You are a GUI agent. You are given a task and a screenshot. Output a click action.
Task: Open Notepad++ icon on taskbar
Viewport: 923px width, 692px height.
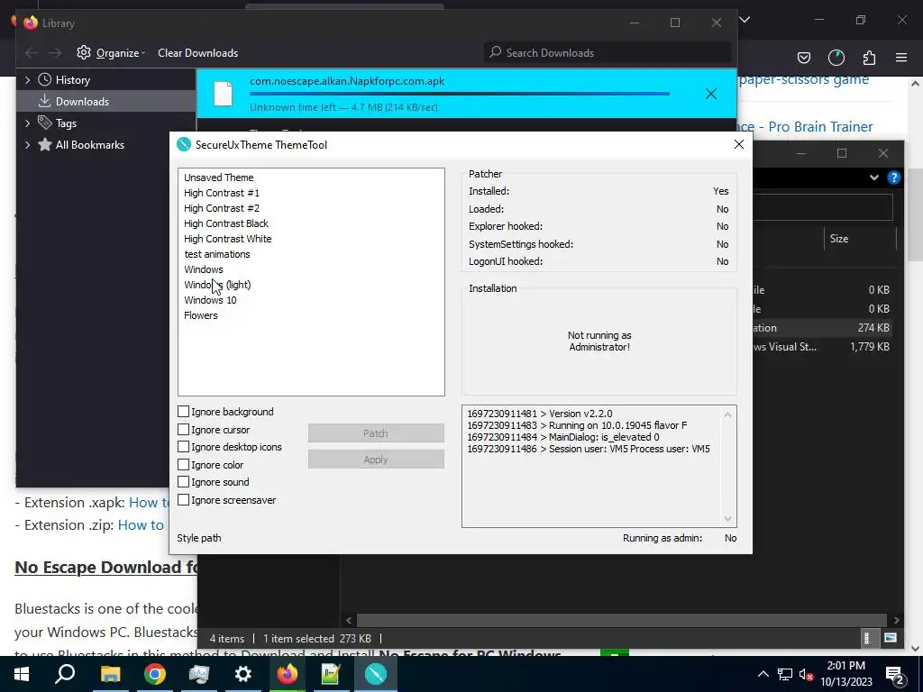click(x=331, y=674)
